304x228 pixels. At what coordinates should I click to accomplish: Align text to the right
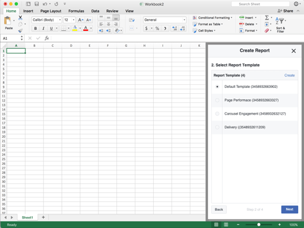116,24
